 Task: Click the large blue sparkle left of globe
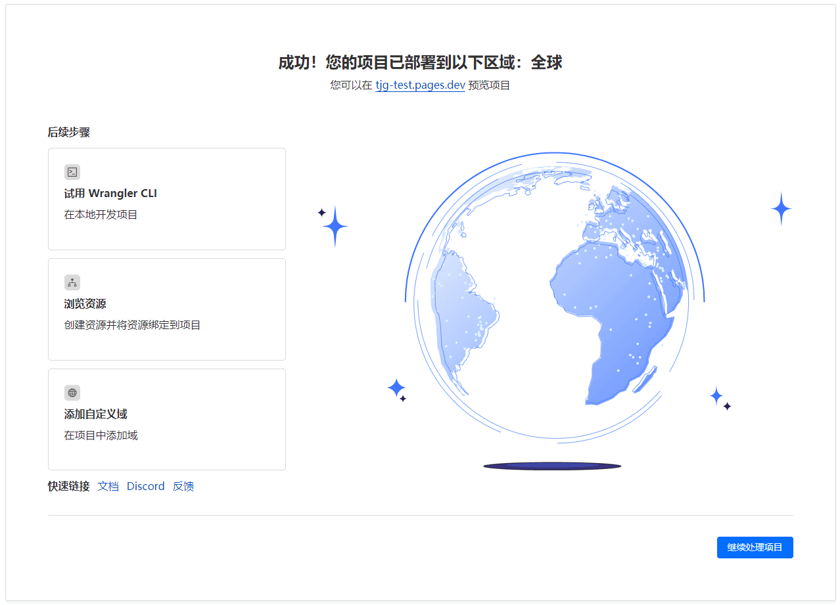click(x=335, y=227)
